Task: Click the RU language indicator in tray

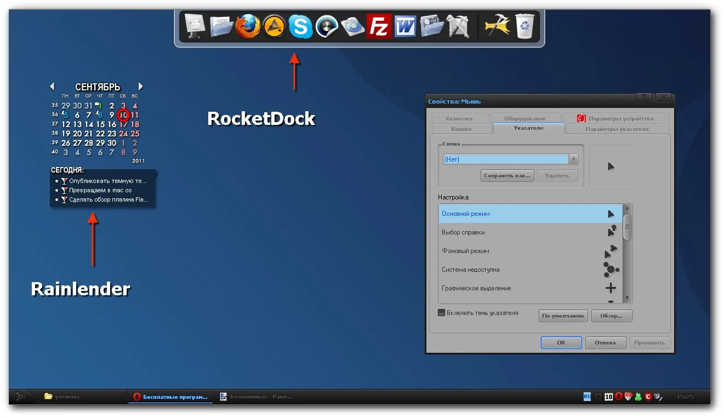Action: [x=588, y=397]
